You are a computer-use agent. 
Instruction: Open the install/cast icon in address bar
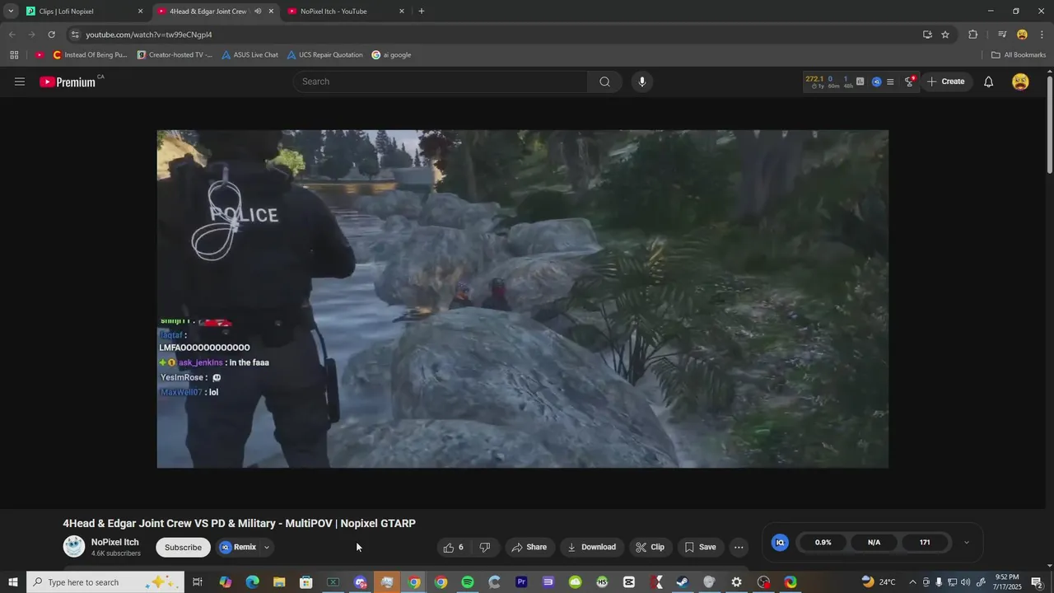[x=927, y=35]
